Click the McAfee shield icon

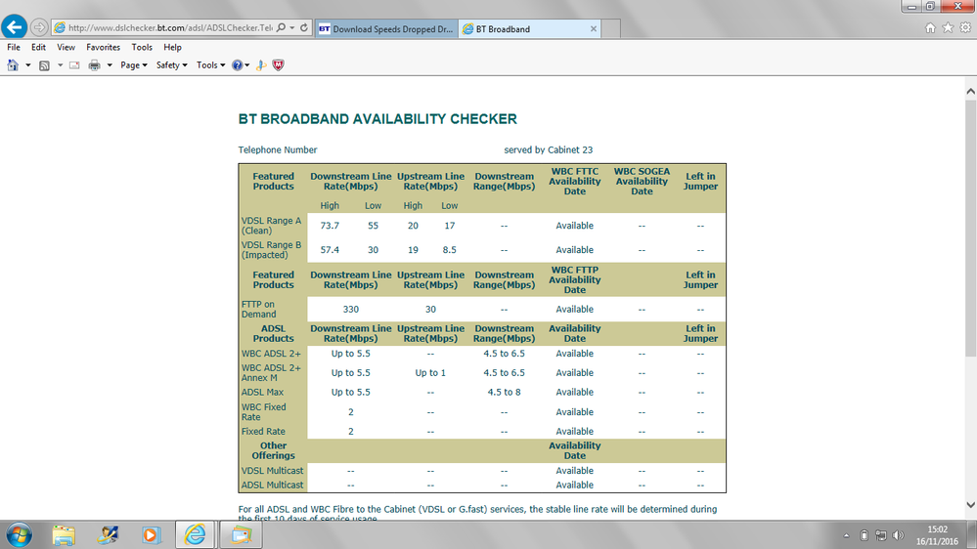coord(278,65)
